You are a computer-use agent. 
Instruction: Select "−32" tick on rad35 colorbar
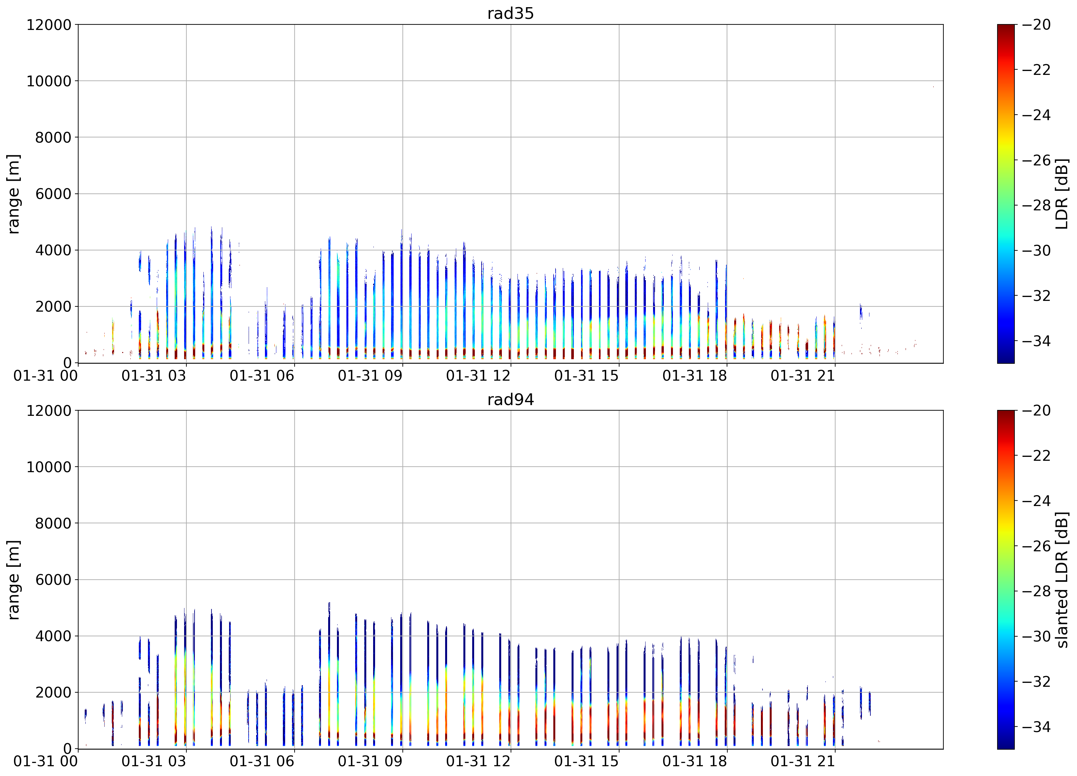[1036, 296]
